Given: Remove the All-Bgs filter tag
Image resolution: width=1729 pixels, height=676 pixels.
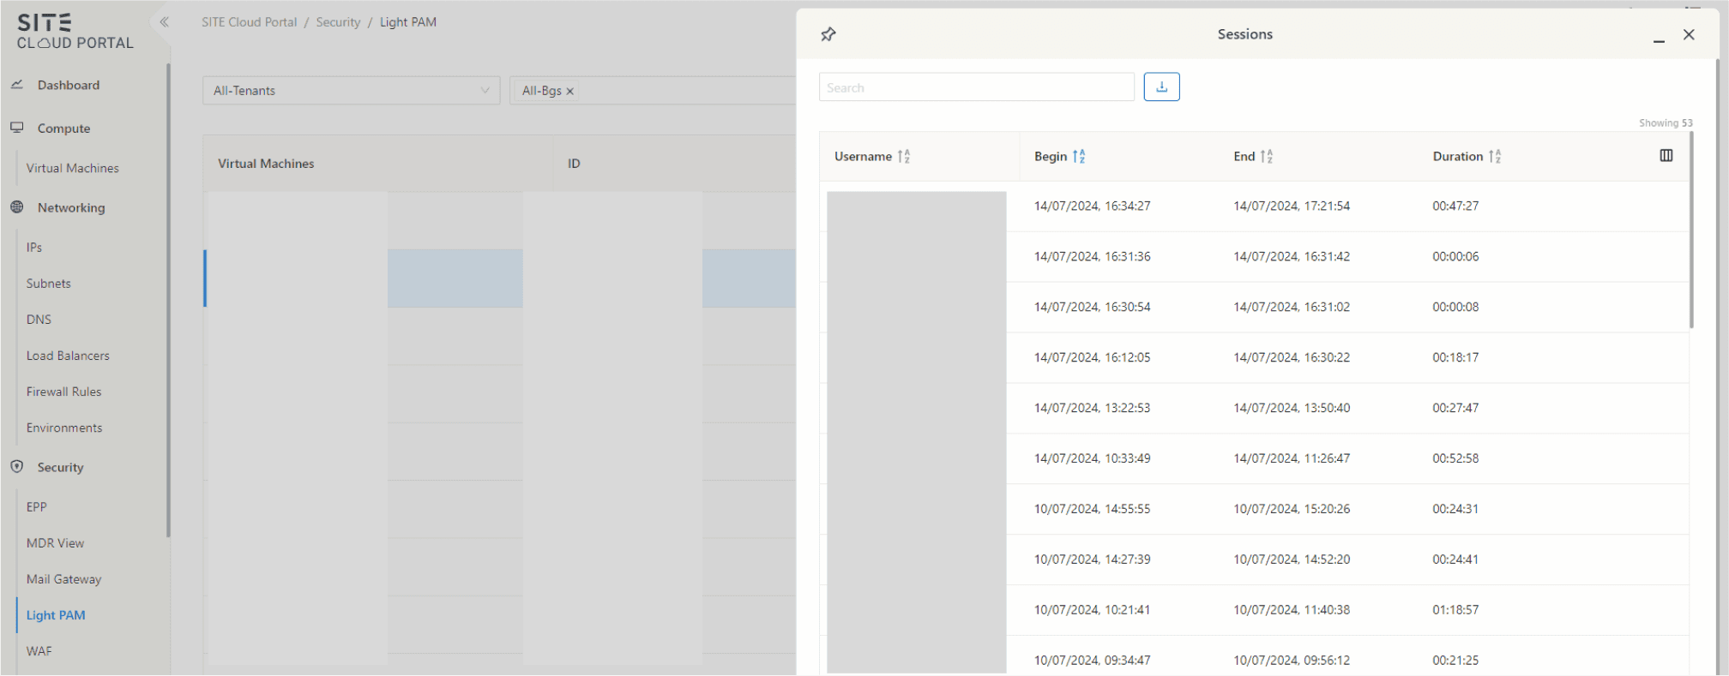Looking at the screenshot, I should click(569, 91).
